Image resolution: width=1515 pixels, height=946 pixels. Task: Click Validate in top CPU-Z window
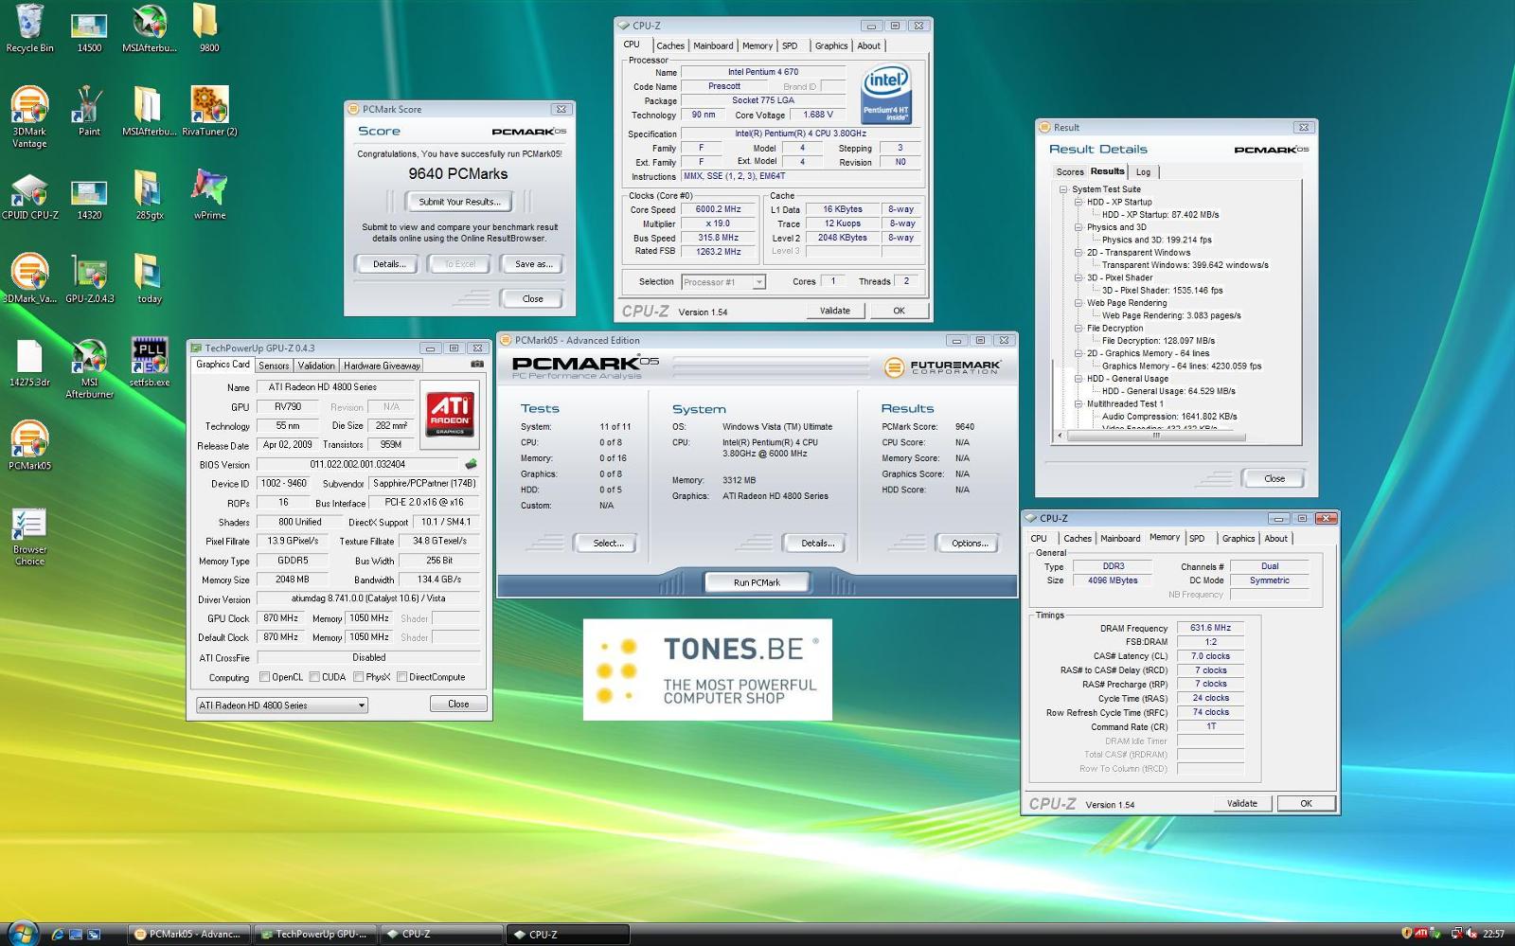pyautogui.click(x=834, y=311)
